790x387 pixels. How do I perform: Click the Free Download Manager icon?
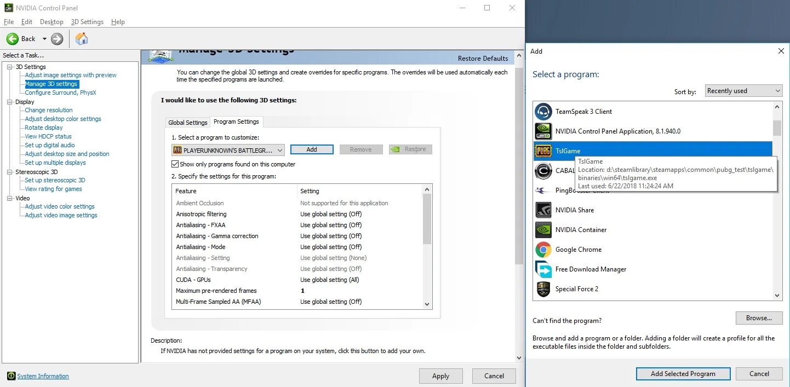543,269
